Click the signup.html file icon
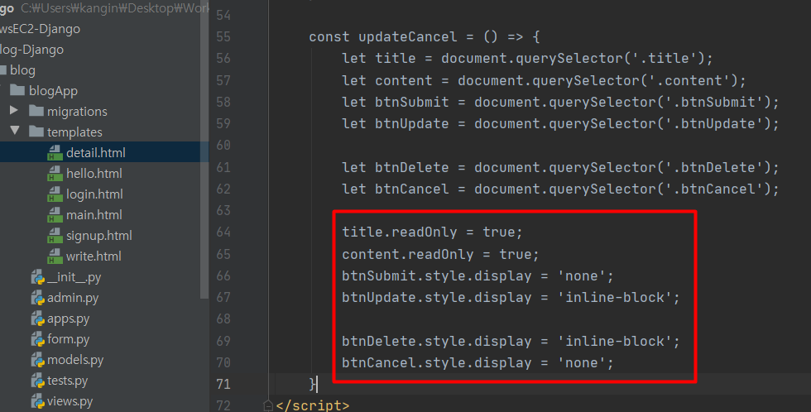The width and height of the screenshot is (811, 412). pyautogui.click(x=55, y=235)
